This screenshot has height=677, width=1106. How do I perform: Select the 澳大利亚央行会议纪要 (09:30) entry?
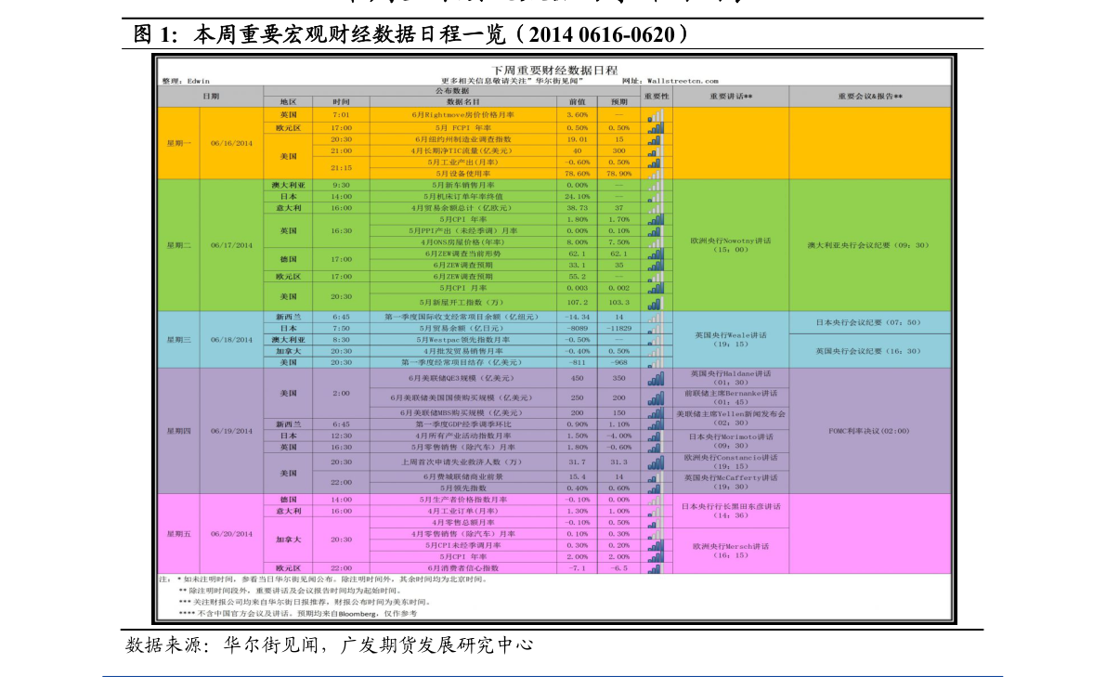(x=869, y=245)
